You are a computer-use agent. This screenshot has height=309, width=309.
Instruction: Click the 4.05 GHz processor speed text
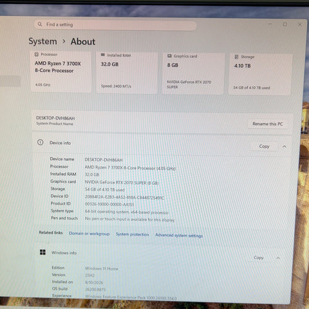coord(42,85)
